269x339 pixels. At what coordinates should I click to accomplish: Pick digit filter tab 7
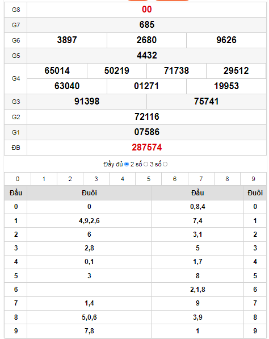click(x=201, y=179)
